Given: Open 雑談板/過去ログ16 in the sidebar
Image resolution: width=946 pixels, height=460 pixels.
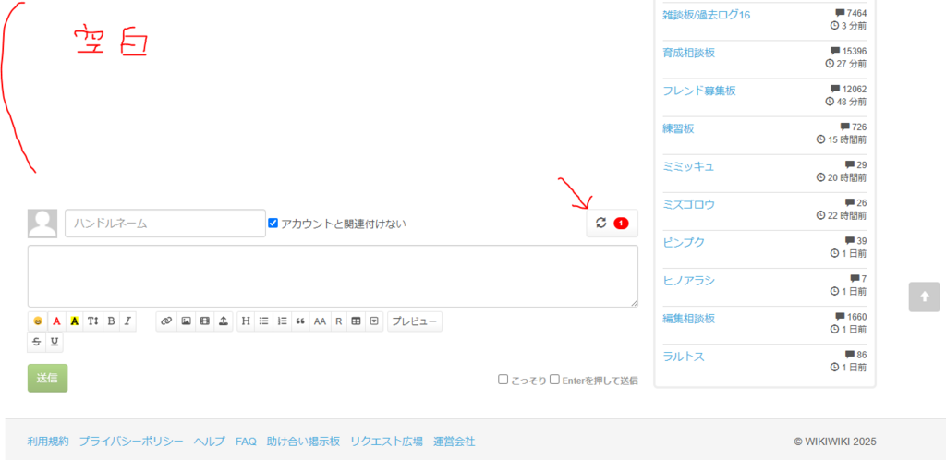Looking at the screenshot, I should coord(706,15).
